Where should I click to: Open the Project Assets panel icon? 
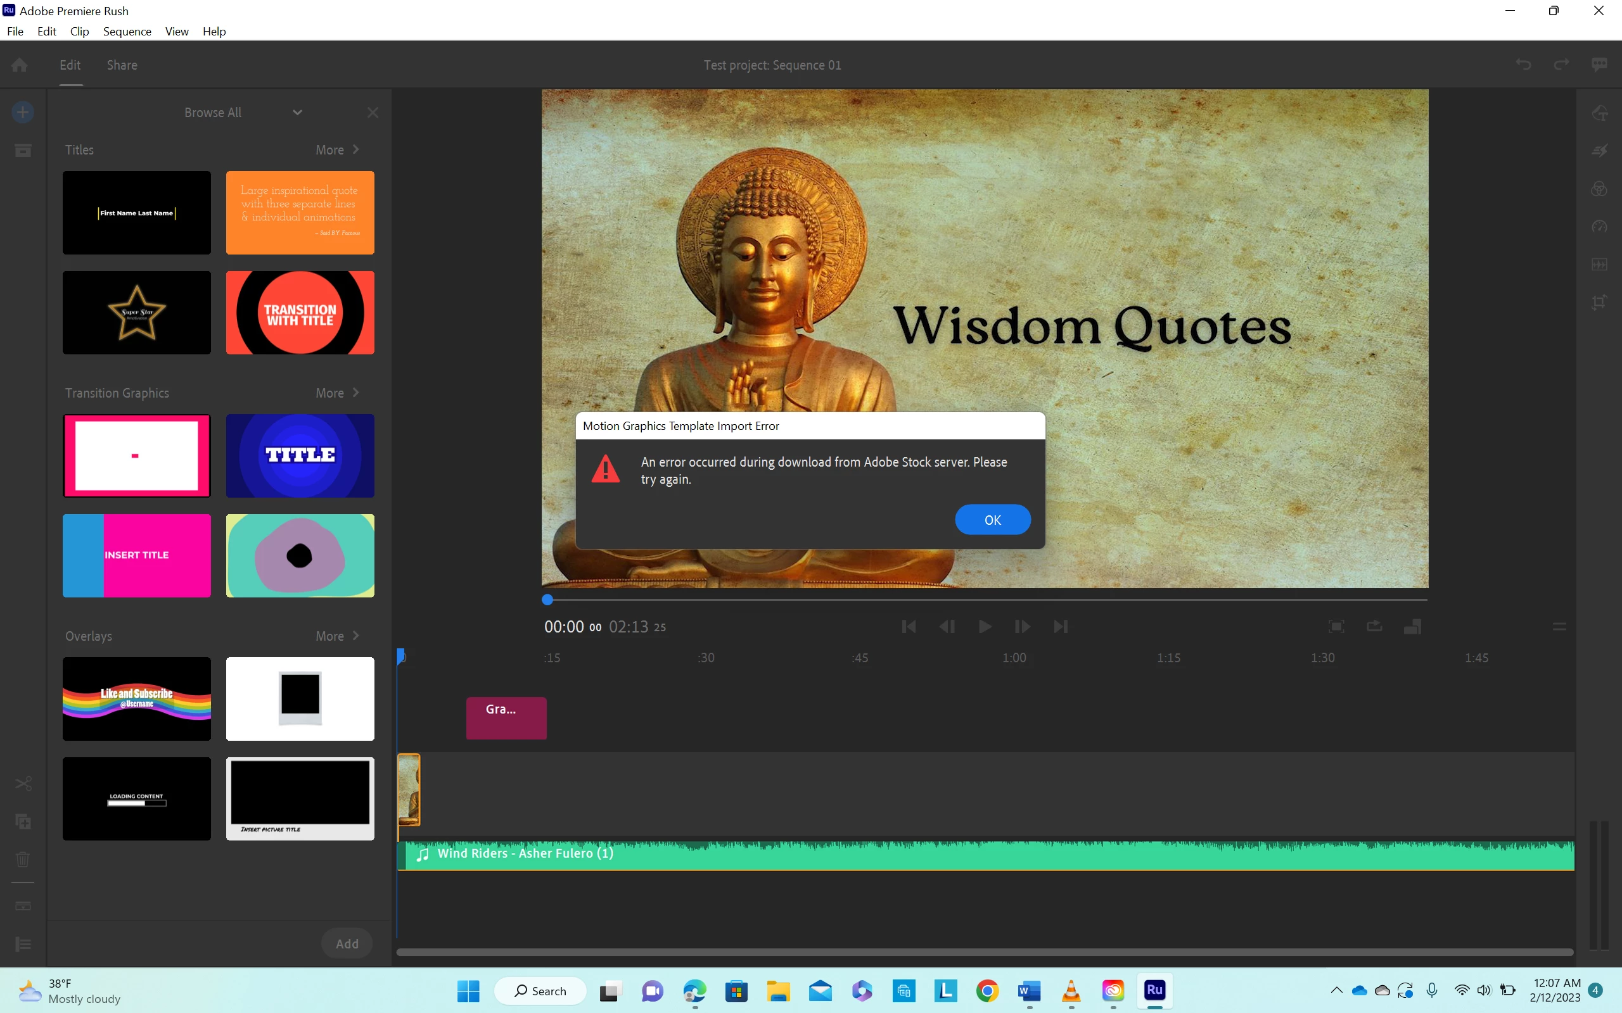[23, 150]
